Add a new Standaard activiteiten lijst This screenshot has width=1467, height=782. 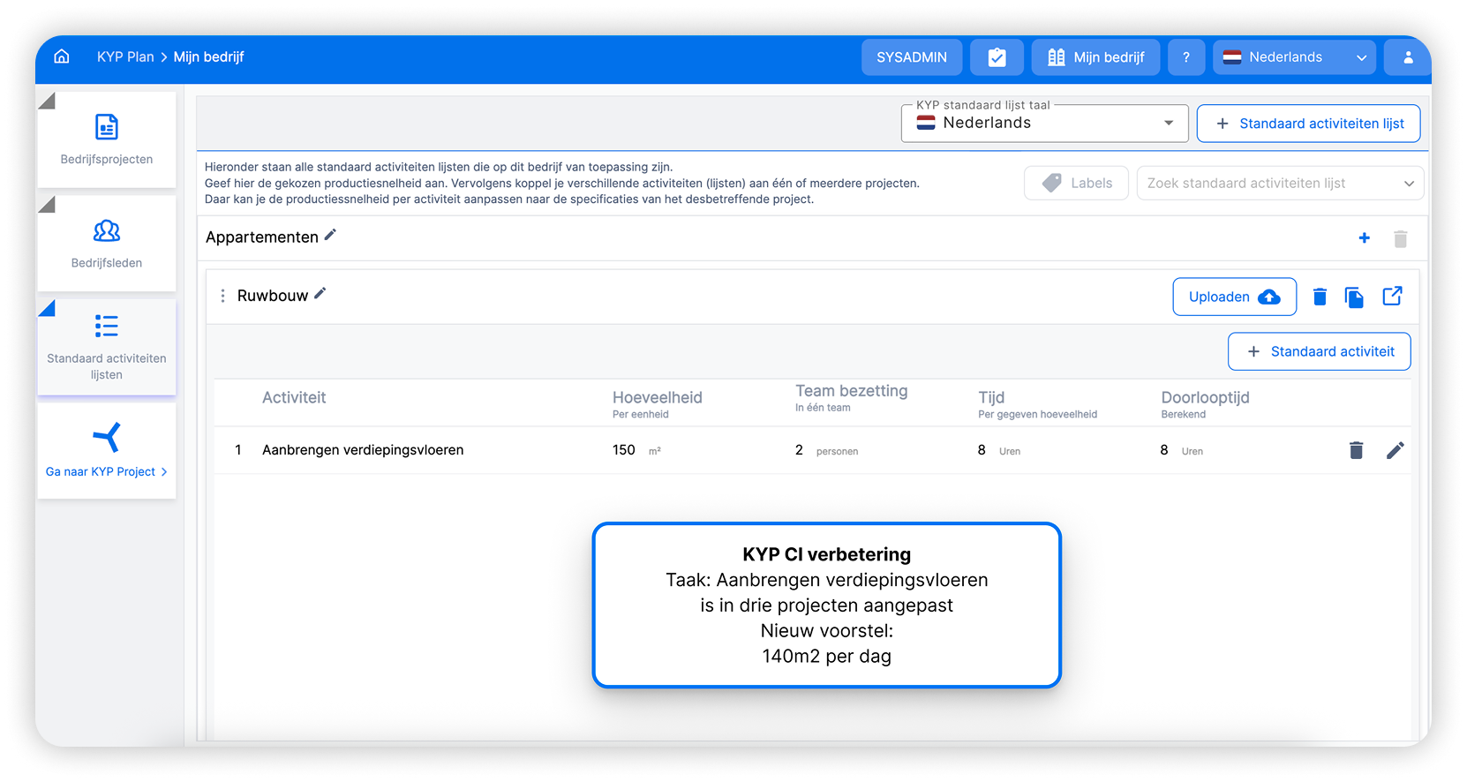coord(1308,124)
